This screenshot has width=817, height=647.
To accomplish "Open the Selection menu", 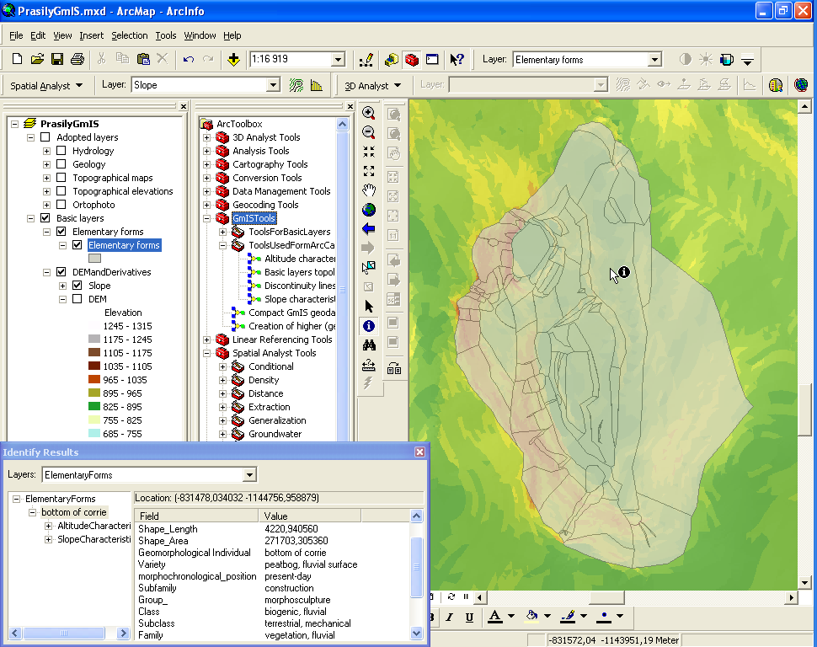I will point(129,35).
